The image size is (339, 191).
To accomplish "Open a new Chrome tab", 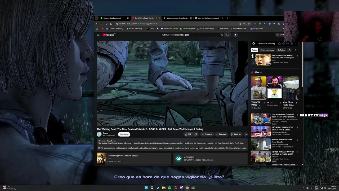I will pos(227,18).
